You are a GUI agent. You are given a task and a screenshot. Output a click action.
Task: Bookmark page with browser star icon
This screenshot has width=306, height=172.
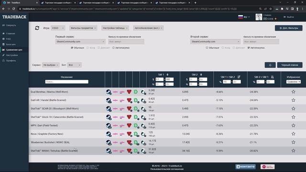(x=271, y=9)
